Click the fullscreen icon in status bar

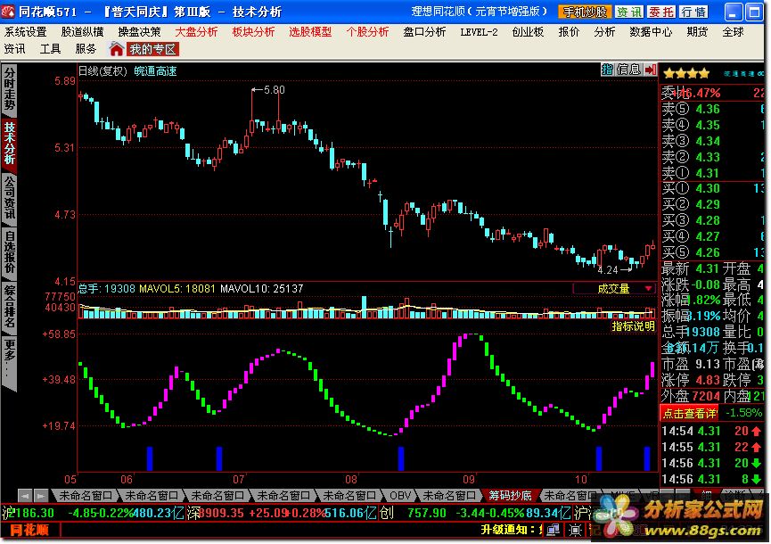click(575, 530)
